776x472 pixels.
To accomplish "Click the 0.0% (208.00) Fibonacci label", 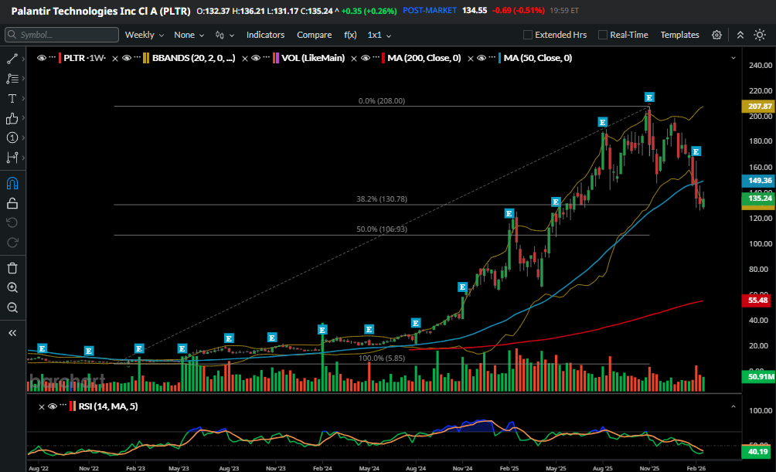I will 382,101.
